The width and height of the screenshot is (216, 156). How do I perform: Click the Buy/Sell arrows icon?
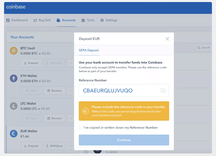pos(35,20)
